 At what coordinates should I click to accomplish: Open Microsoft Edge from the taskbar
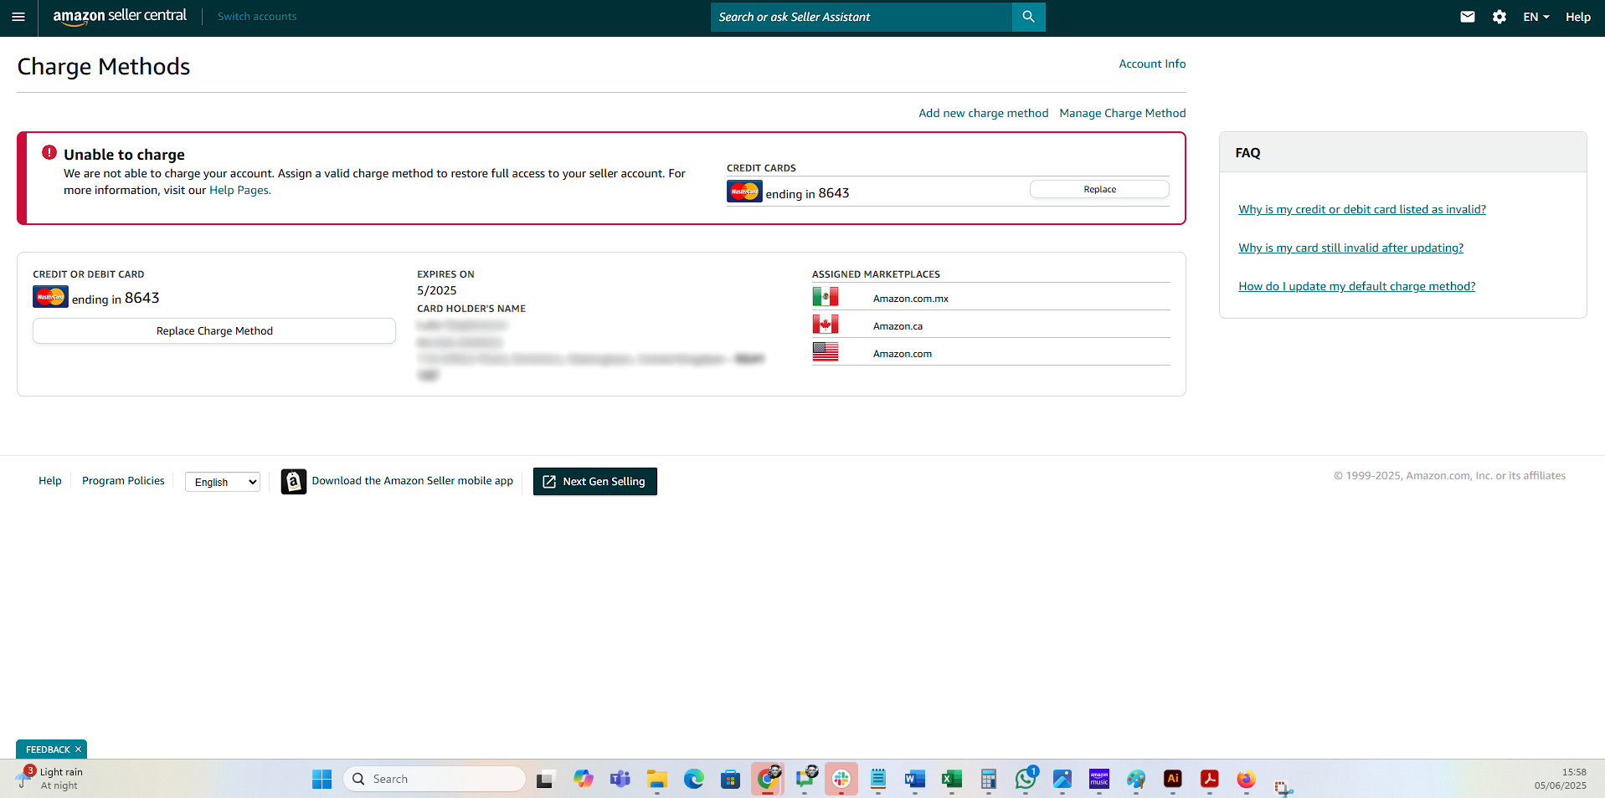[x=693, y=780]
